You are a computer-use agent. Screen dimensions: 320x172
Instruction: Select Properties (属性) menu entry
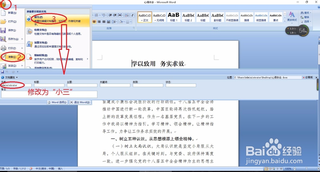pos(58,20)
